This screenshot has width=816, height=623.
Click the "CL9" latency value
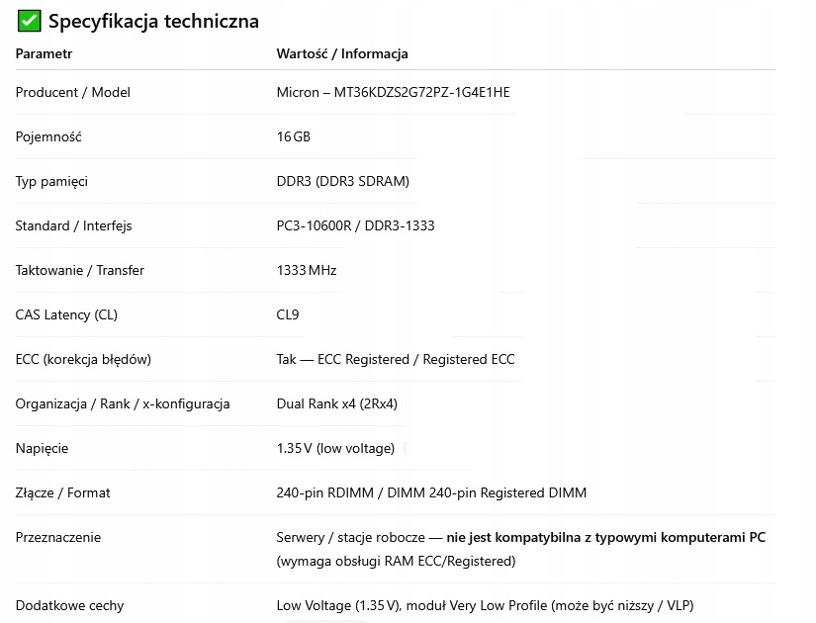click(287, 314)
